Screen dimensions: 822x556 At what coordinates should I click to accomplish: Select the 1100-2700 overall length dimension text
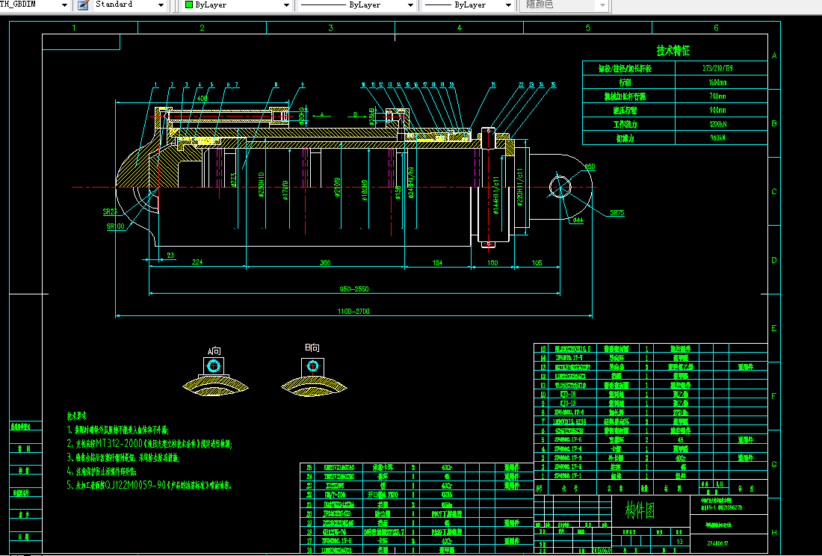353,312
